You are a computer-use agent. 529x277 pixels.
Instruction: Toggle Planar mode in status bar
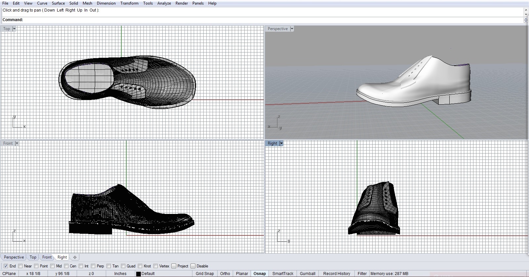tap(242, 274)
